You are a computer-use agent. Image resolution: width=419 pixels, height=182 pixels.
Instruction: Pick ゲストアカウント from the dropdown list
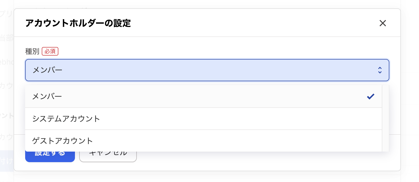pyautogui.click(x=63, y=141)
